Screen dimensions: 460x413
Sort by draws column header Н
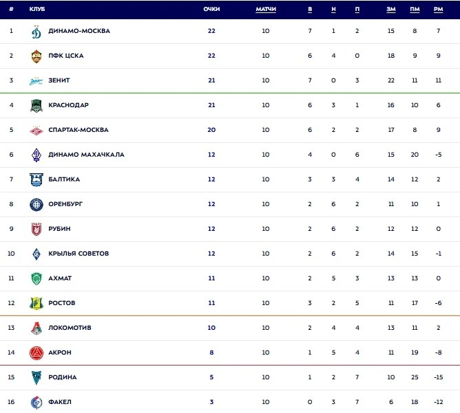[x=333, y=10]
